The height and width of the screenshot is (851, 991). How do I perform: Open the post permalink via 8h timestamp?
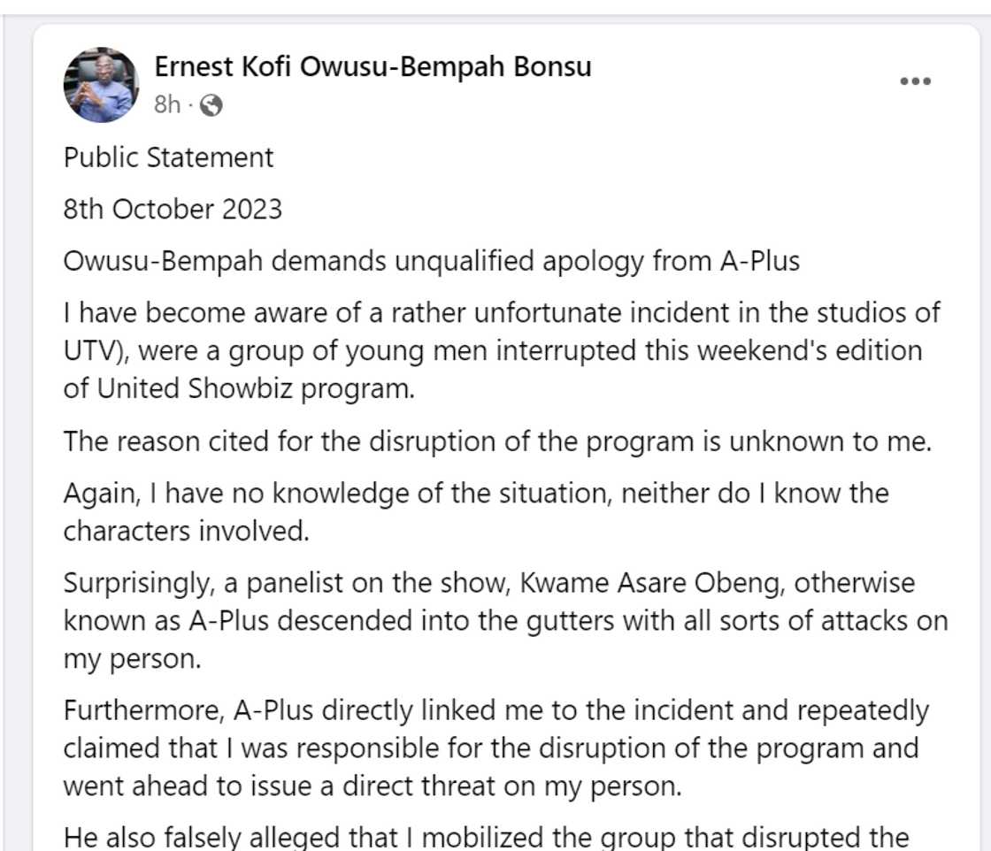click(x=165, y=104)
